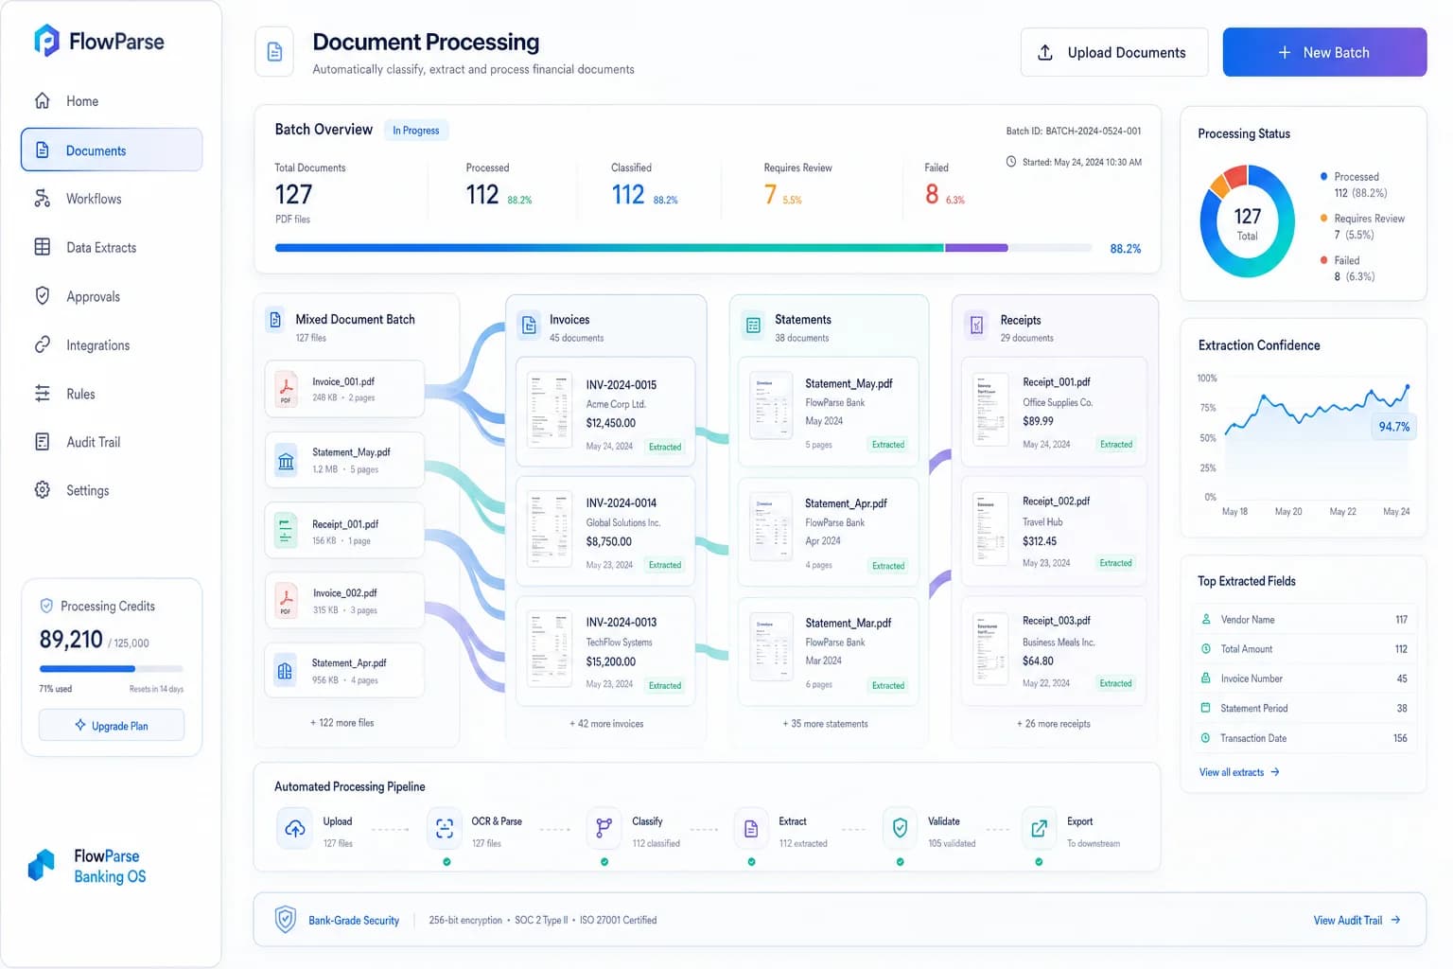The image size is (1453, 969).
Task: Click the Processed legend blue dot
Action: [x=1323, y=176]
